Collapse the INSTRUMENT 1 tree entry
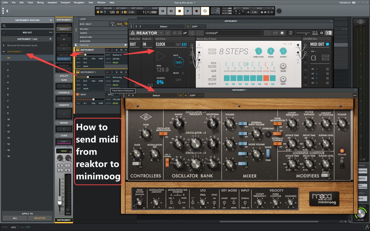Screen dimensions: 370x231 (x=3, y=51)
